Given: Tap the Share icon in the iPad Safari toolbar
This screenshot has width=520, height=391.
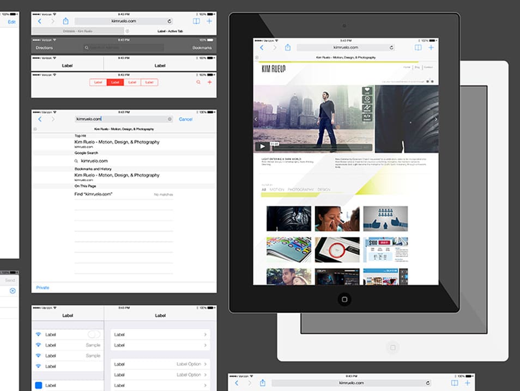Looking at the screenshot, I should tap(287, 47).
